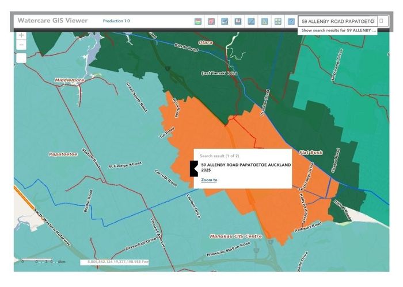Viewport: 403px width, 287px height.
Task: Open the layers panel icon in toolbar
Action: [x=198, y=21]
